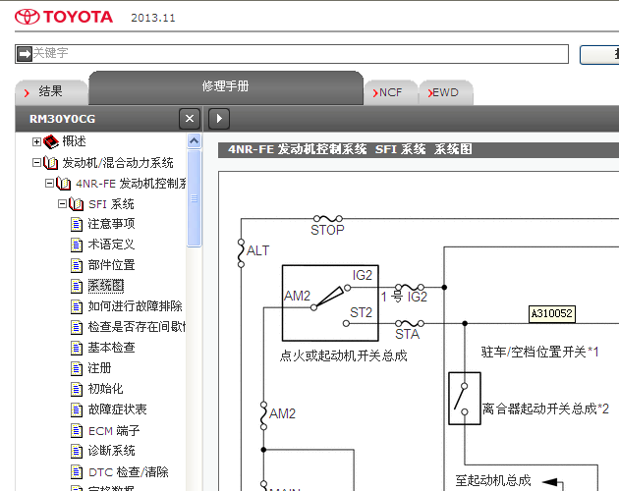Click the ALT fuse label in diagram

257,250
